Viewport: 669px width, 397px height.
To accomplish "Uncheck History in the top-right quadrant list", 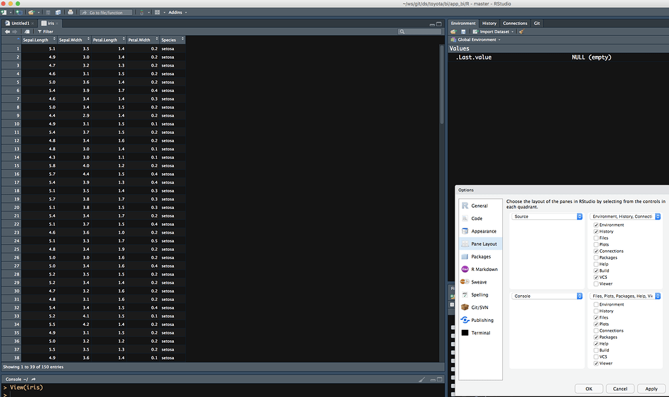I will pyautogui.click(x=595, y=231).
